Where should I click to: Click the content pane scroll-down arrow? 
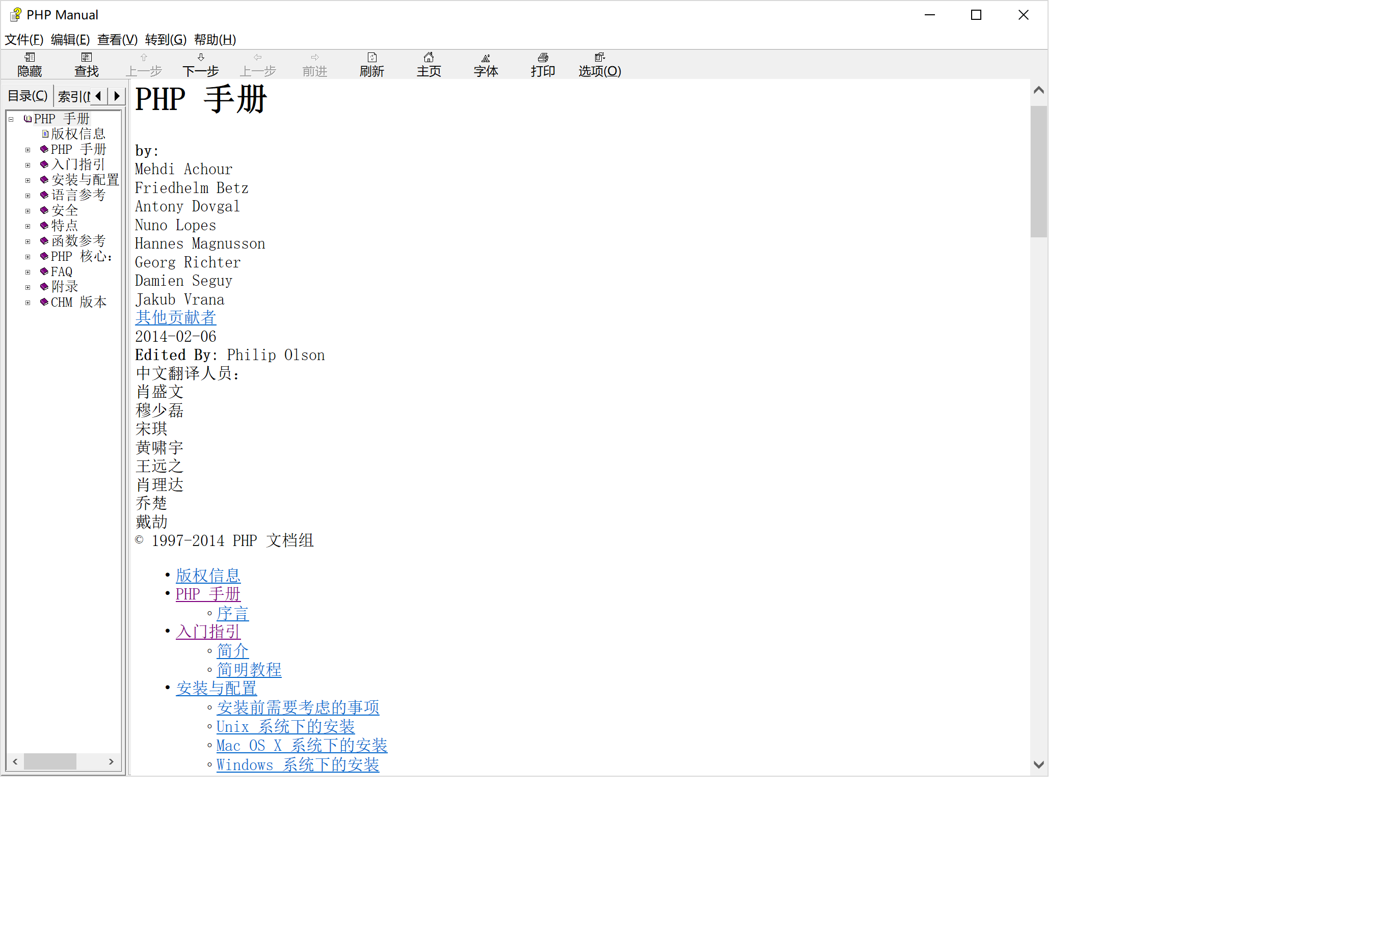click(1038, 765)
